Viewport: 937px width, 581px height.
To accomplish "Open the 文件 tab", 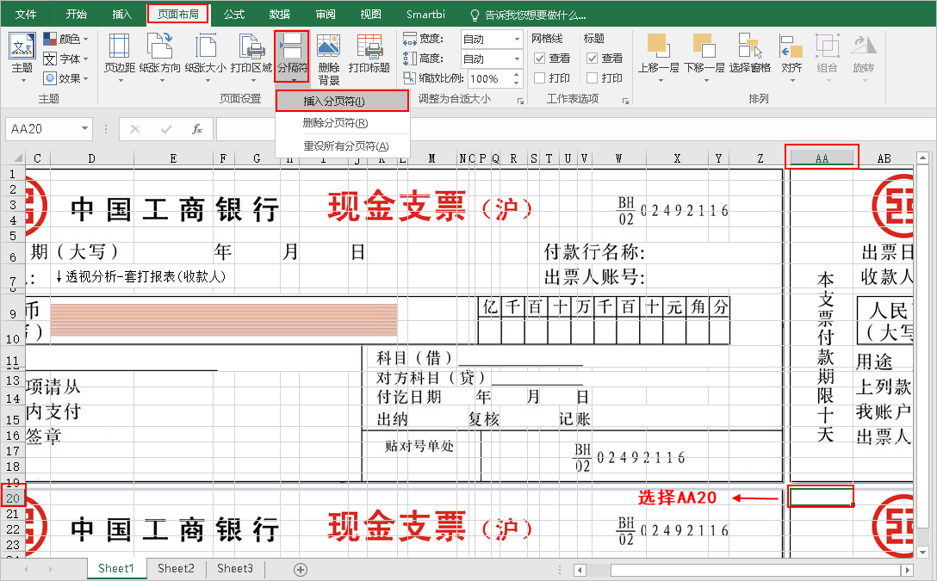I will (26, 15).
